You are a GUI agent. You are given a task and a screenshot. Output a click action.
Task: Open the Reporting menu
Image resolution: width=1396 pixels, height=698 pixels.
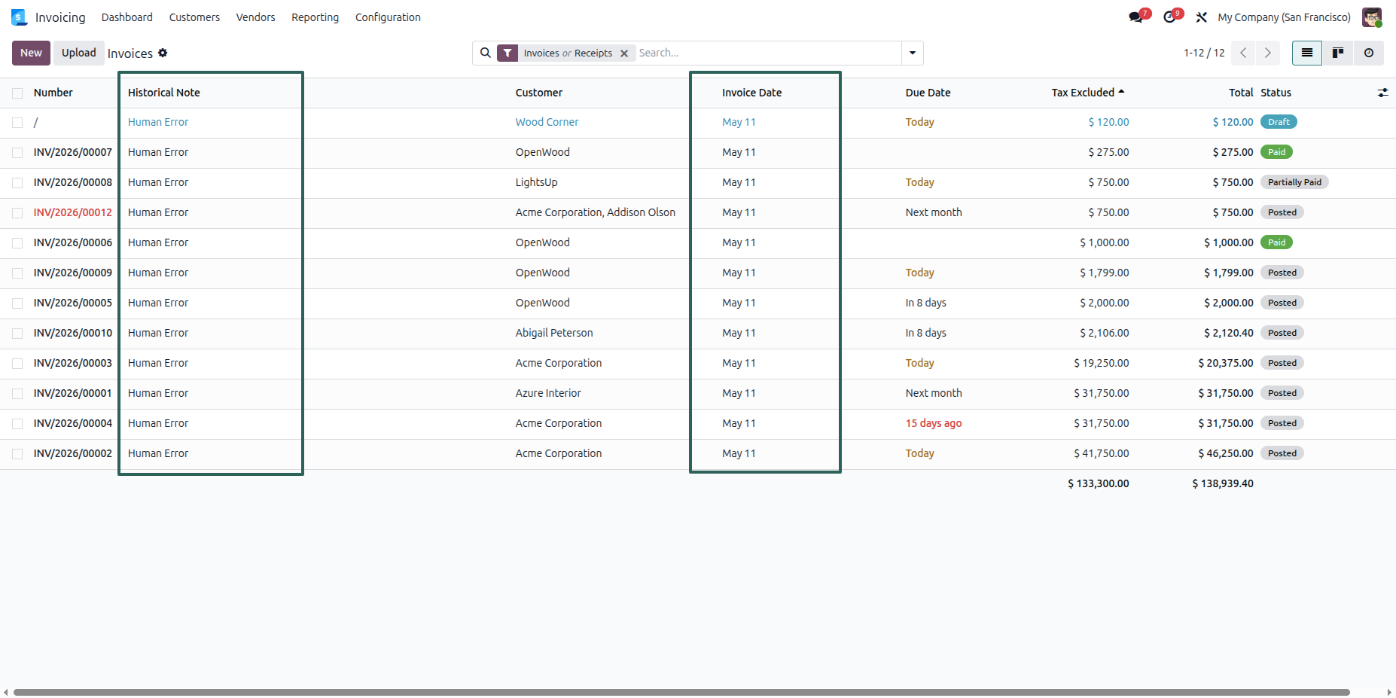tap(315, 17)
